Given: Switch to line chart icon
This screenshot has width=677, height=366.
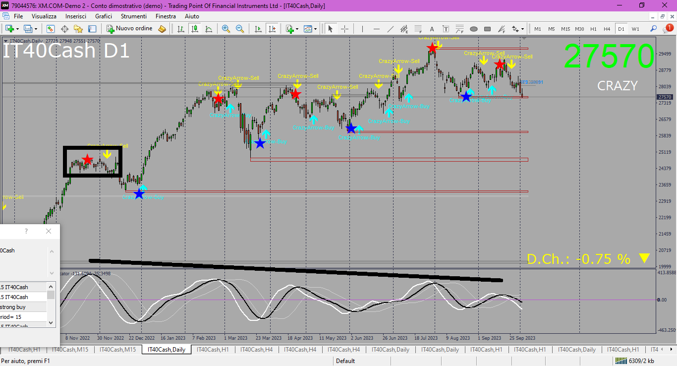Looking at the screenshot, I should 208,29.
